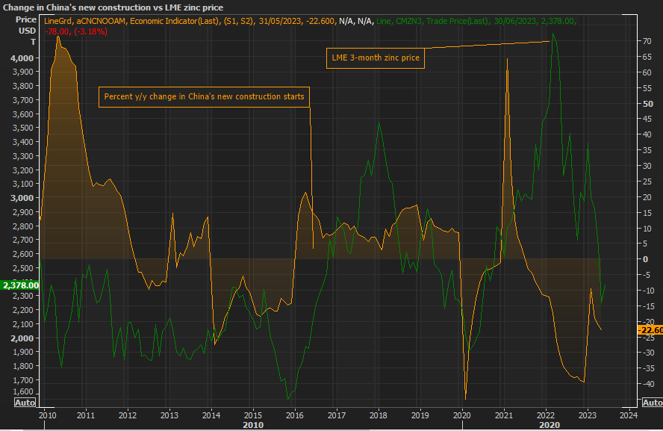Click the right axis Auto scale button

pos(651,403)
